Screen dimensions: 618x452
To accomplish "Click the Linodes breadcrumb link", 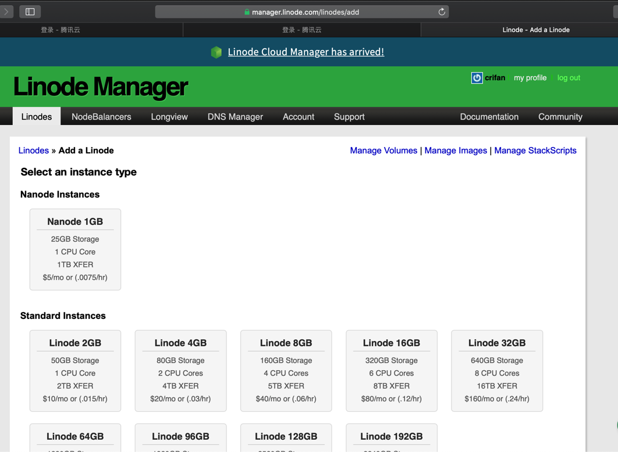I will coord(34,150).
